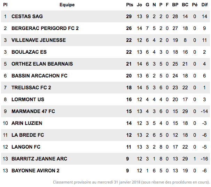Viewport: 211px width, 187px height.
Task: Click the ARIN LUZIEN team name
Action: pos(27,123)
